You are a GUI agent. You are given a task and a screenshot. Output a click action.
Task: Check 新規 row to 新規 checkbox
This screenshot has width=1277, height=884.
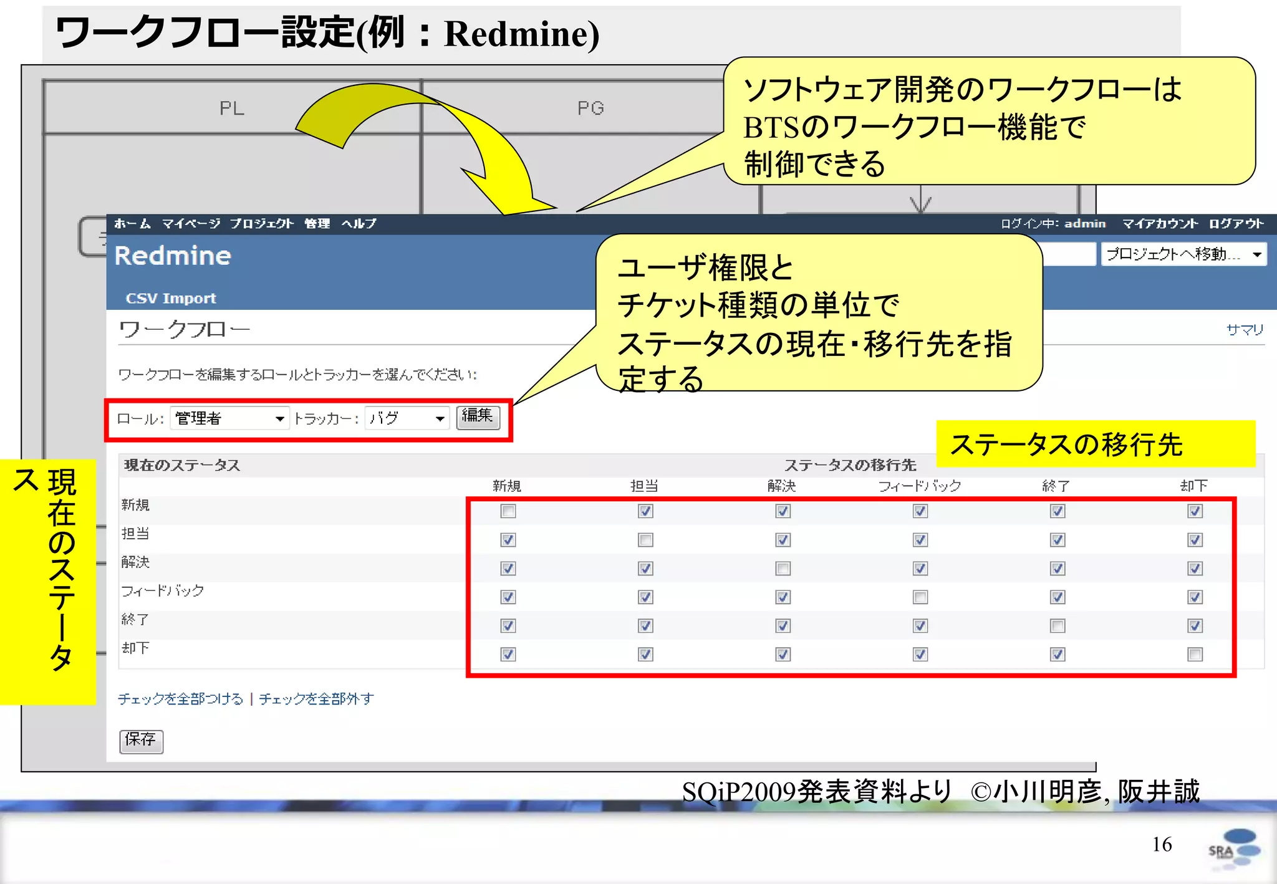[x=508, y=511]
